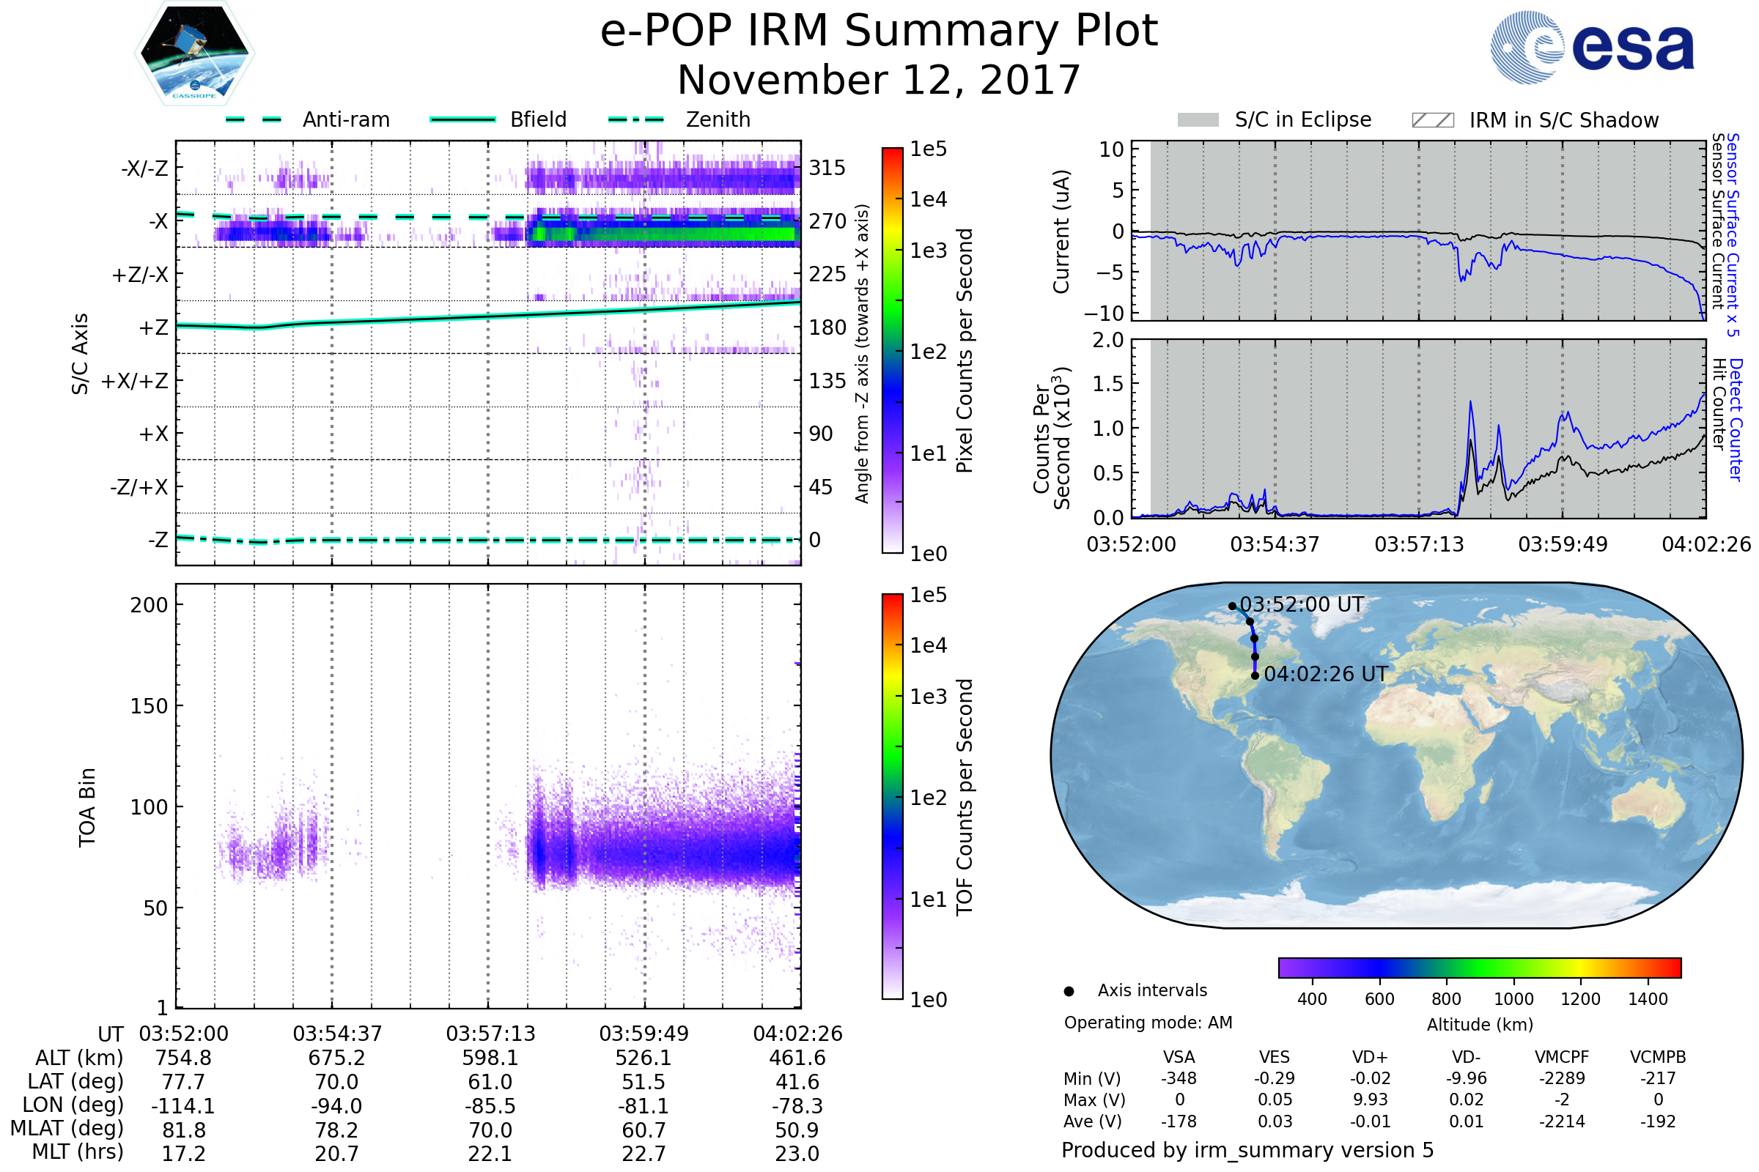This screenshot has width=1759, height=1172.
Task: Click the VMCPF voltage column header
Action: 1562,1057
